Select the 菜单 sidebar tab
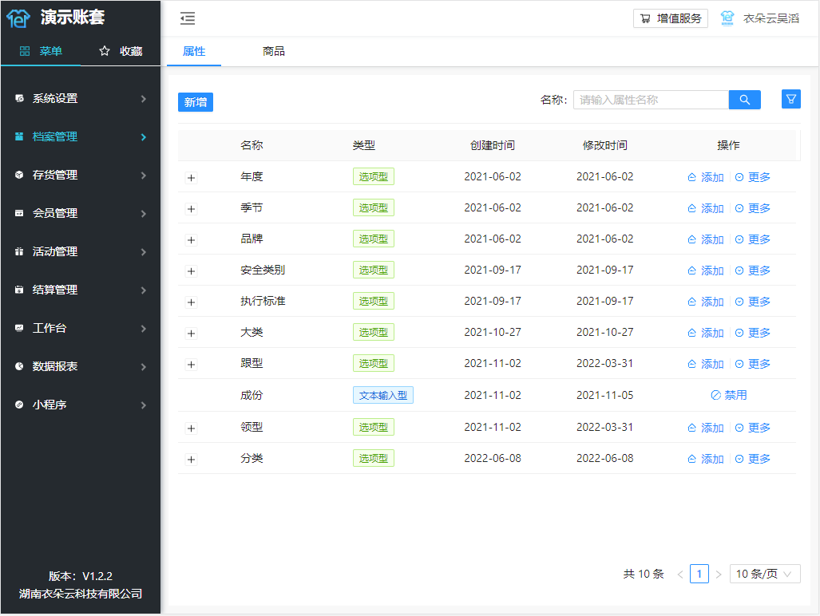 [x=41, y=51]
